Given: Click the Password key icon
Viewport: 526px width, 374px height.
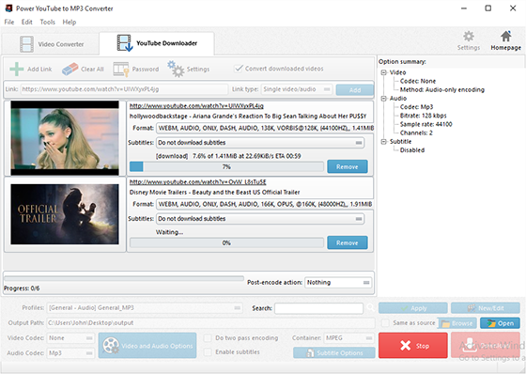Looking at the screenshot, I should [x=121, y=70].
